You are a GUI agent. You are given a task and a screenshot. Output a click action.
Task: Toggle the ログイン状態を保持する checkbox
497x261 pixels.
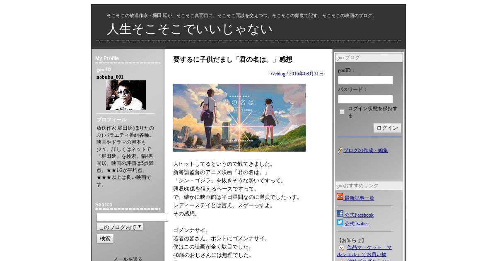[342, 112]
